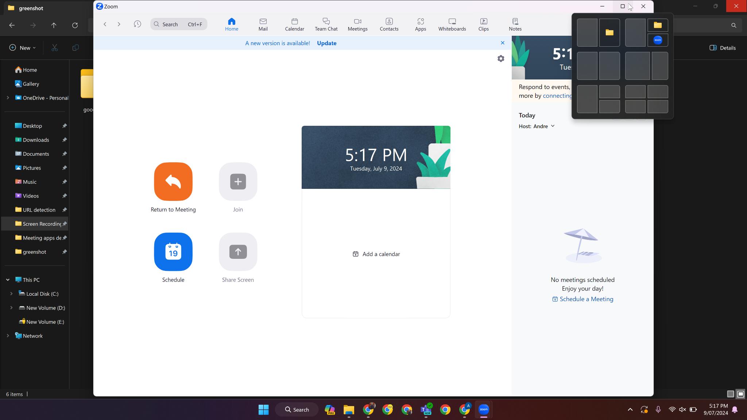Go to Zoom Home tab
The image size is (747, 420).
pos(232,24)
